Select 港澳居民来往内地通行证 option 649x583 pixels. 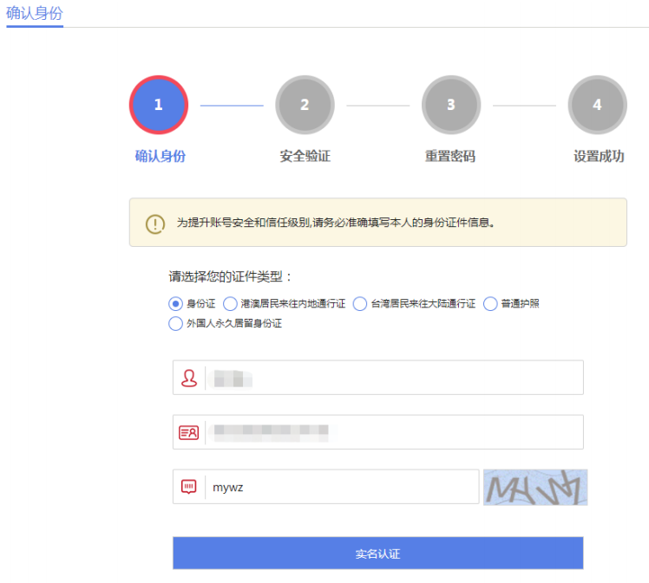(x=230, y=304)
